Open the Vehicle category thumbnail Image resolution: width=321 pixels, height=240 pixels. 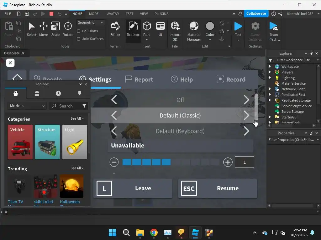(x=20, y=142)
